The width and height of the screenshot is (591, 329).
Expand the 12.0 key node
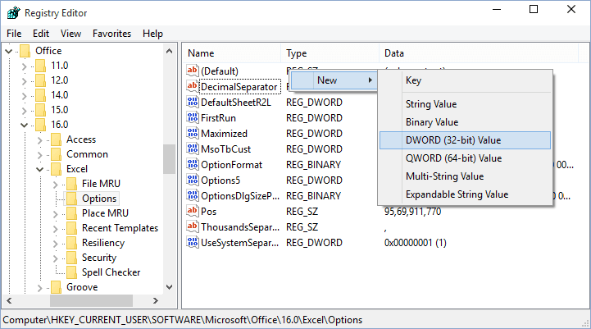pyautogui.click(x=24, y=81)
